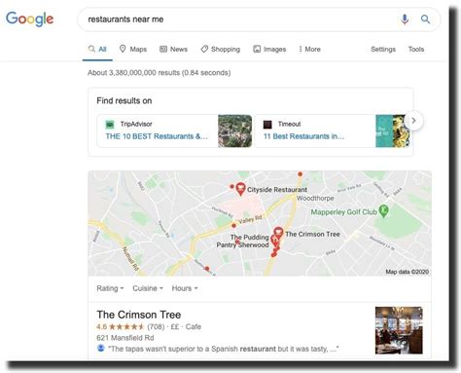Screen dimensions: 461x373
Task: Select the All tab
Action: click(x=97, y=50)
